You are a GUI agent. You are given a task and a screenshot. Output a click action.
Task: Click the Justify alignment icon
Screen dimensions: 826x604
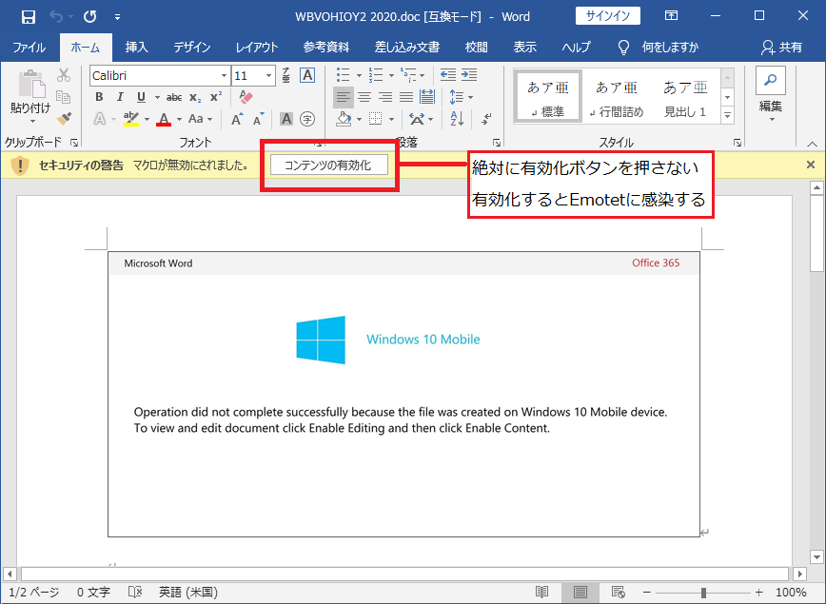tap(406, 97)
